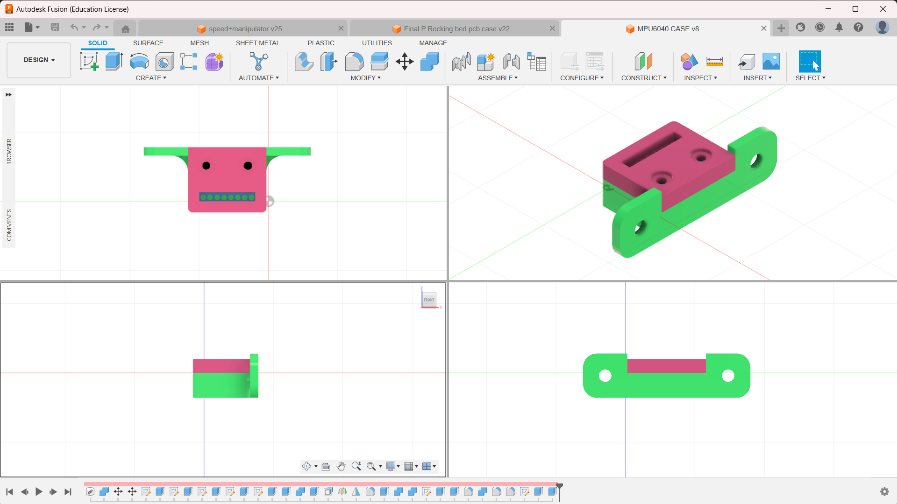This screenshot has width=897, height=504.
Task: Click the Measure ruler icon in Inspect
Action: tap(714, 62)
